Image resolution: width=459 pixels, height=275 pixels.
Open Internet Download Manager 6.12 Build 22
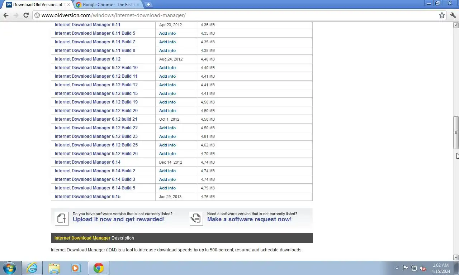96,128
